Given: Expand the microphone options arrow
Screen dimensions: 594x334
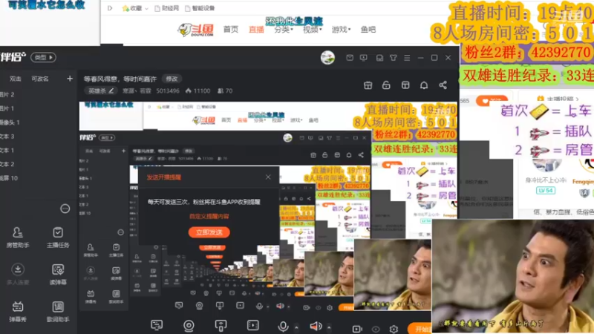Looking at the screenshot, I should (x=296, y=327).
